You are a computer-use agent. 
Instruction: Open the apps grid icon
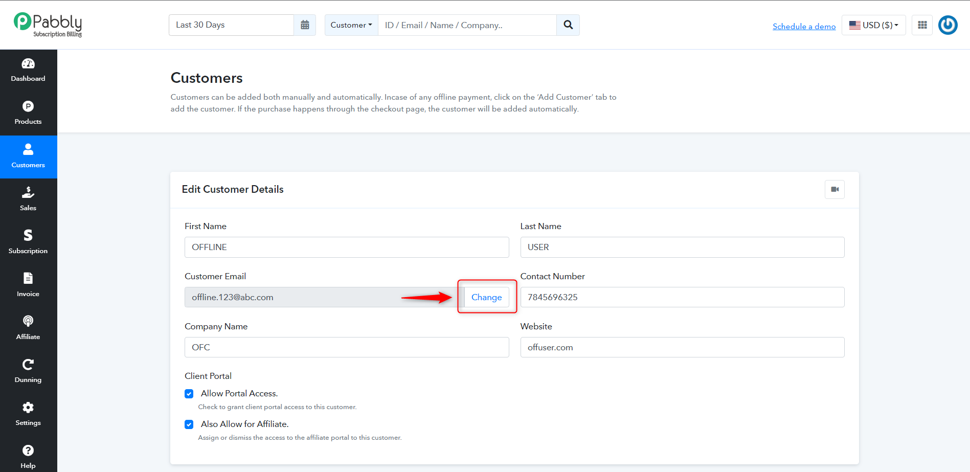click(x=922, y=25)
